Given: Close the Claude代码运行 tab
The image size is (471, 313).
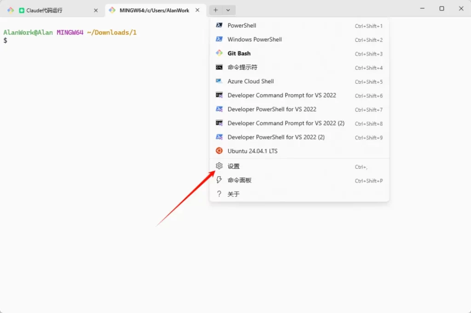Looking at the screenshot, I should tap(96, 11).
